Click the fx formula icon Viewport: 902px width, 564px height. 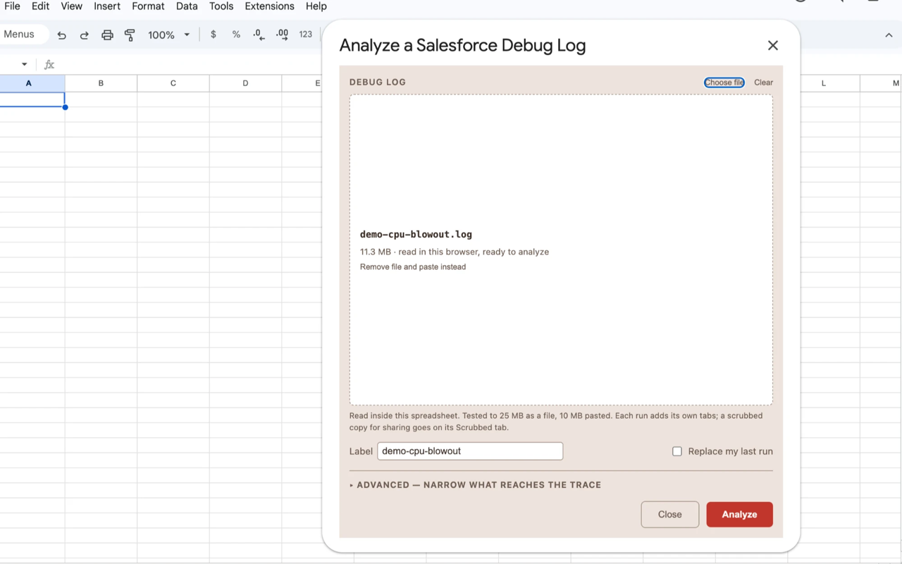(49, 64)
